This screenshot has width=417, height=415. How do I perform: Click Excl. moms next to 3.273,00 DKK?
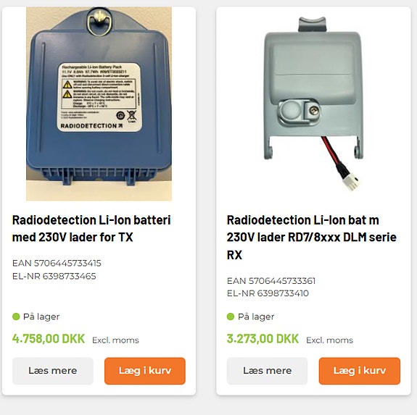329,340
